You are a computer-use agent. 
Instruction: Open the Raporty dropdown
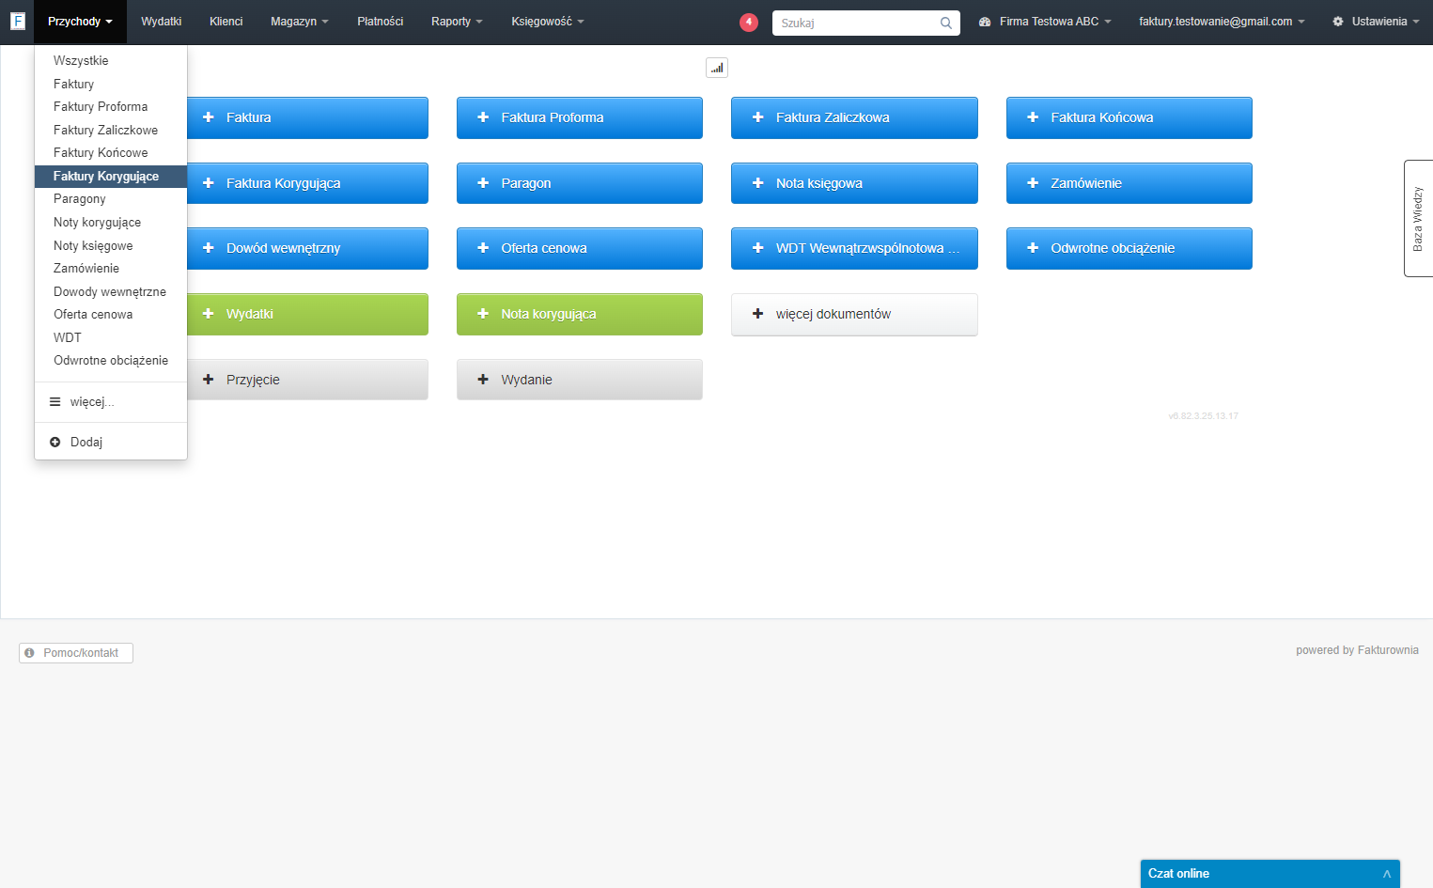click(x=457, y=22)
